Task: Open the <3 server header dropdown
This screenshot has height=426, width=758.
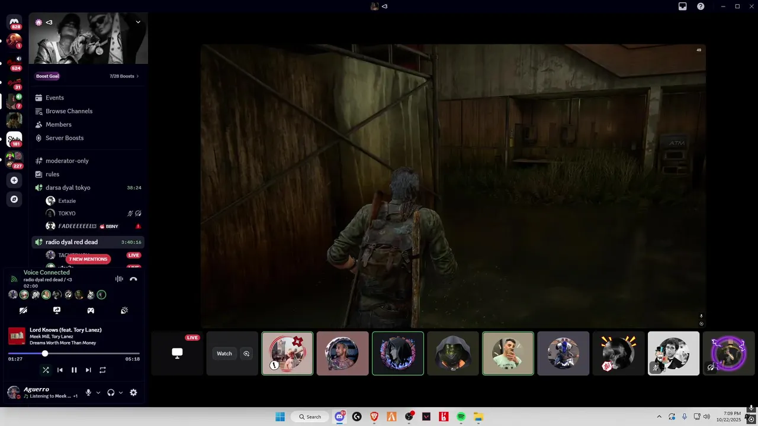Action: (138, 22)
